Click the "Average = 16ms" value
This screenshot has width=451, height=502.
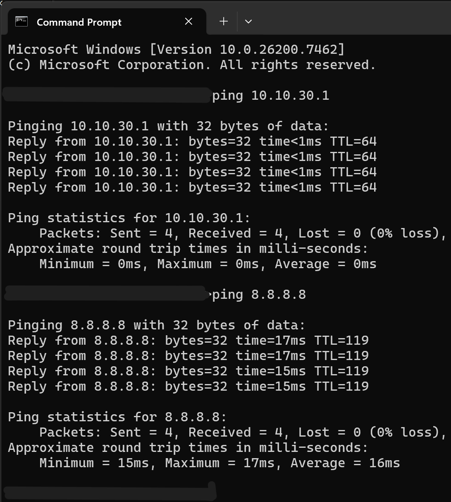[x=345, y=463]
